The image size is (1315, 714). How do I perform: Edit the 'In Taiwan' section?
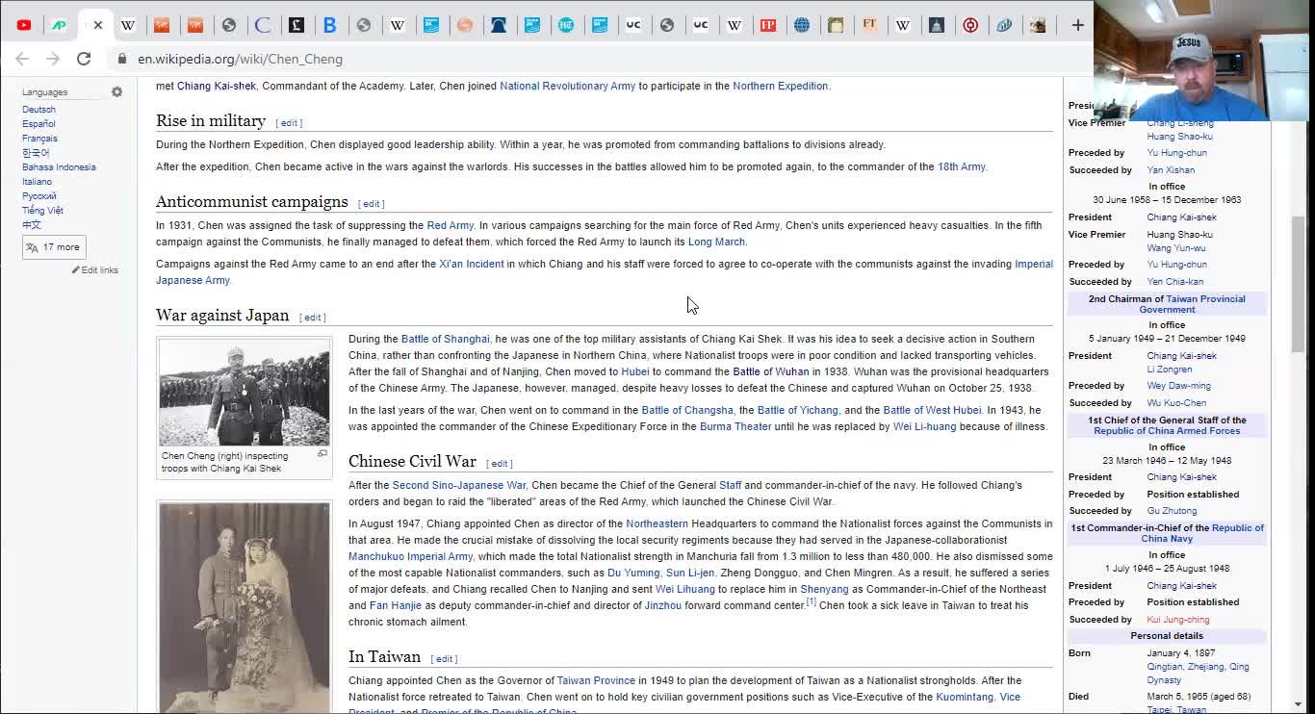pos(444,659)
